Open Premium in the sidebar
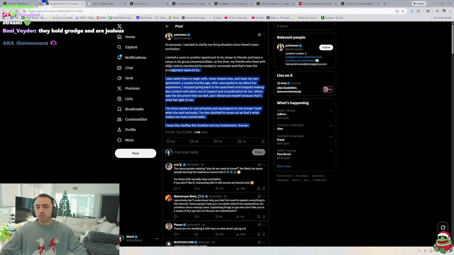The image size is (454, 255). click(x=128, y=88)
